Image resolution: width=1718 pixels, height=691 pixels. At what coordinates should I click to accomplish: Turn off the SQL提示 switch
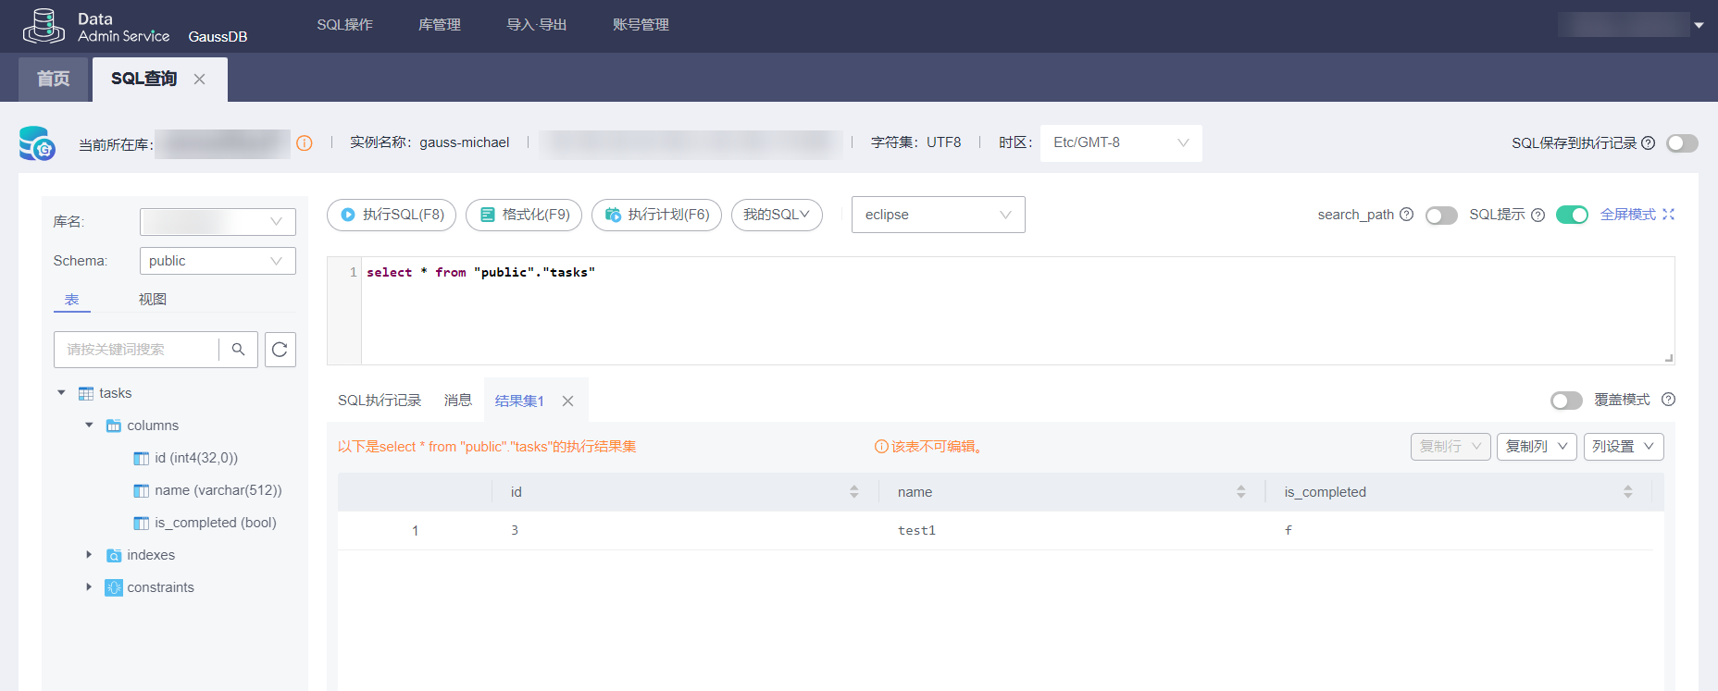point(1572,216)
